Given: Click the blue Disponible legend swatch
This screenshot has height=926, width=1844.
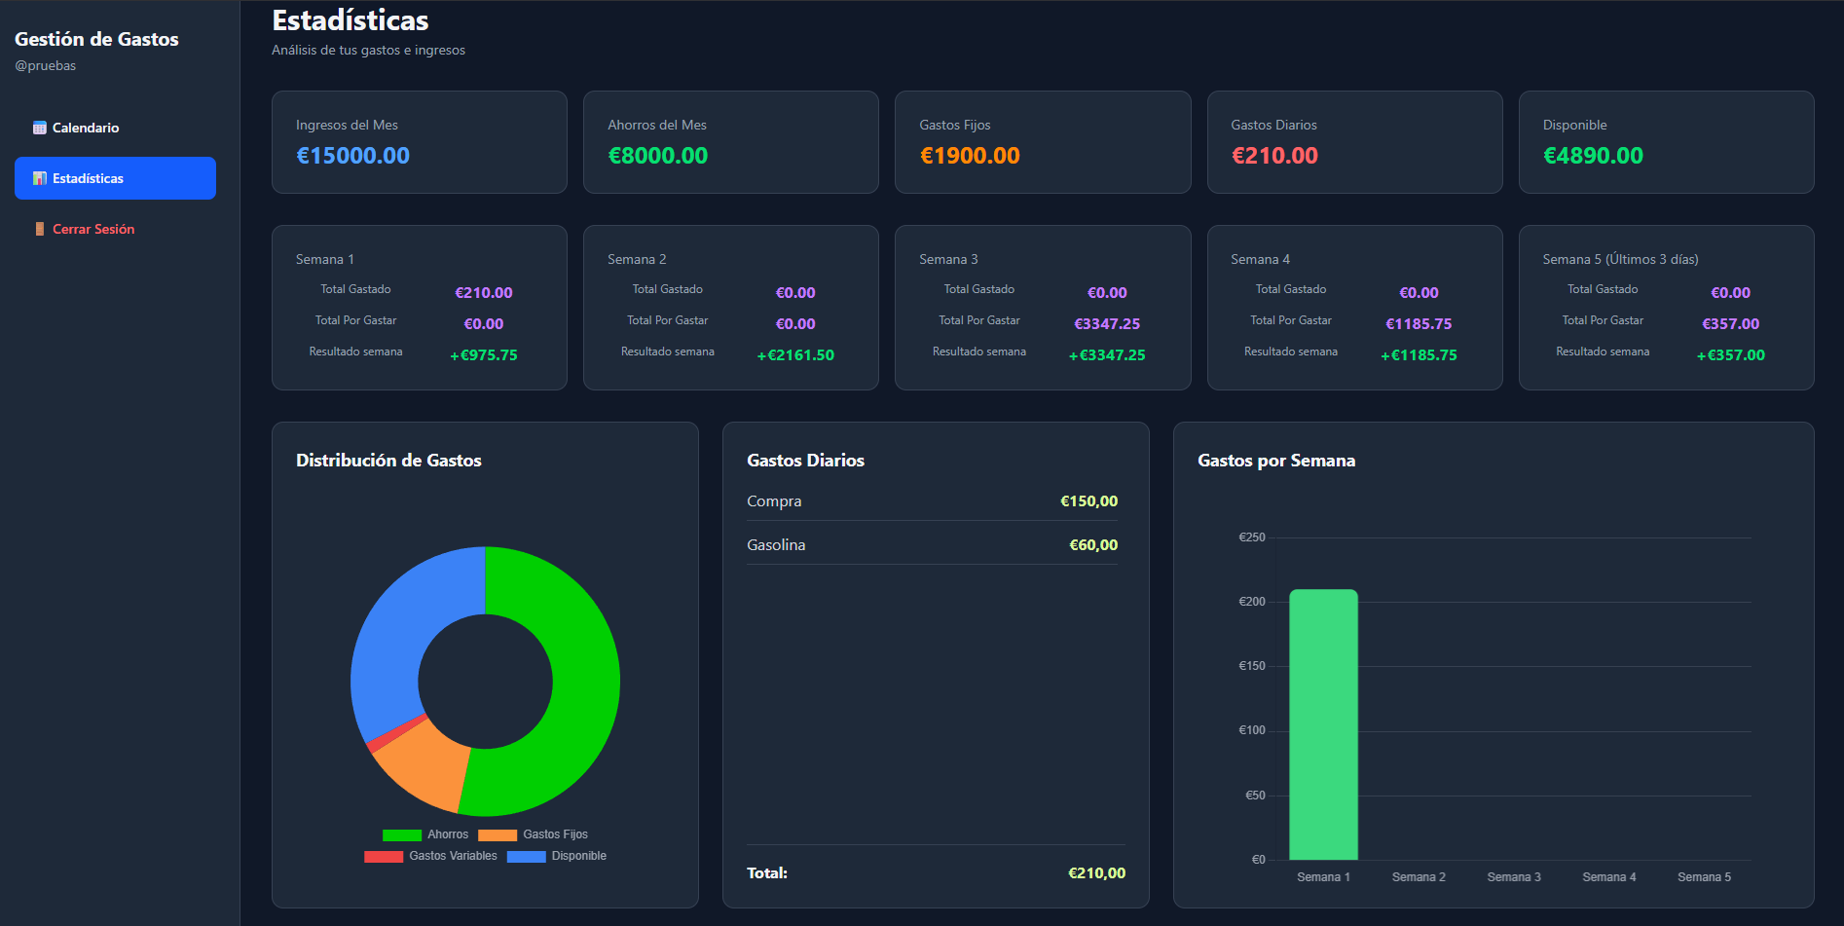Looking at the screenshot, I should pyautogui.click(x=526, y=856).
